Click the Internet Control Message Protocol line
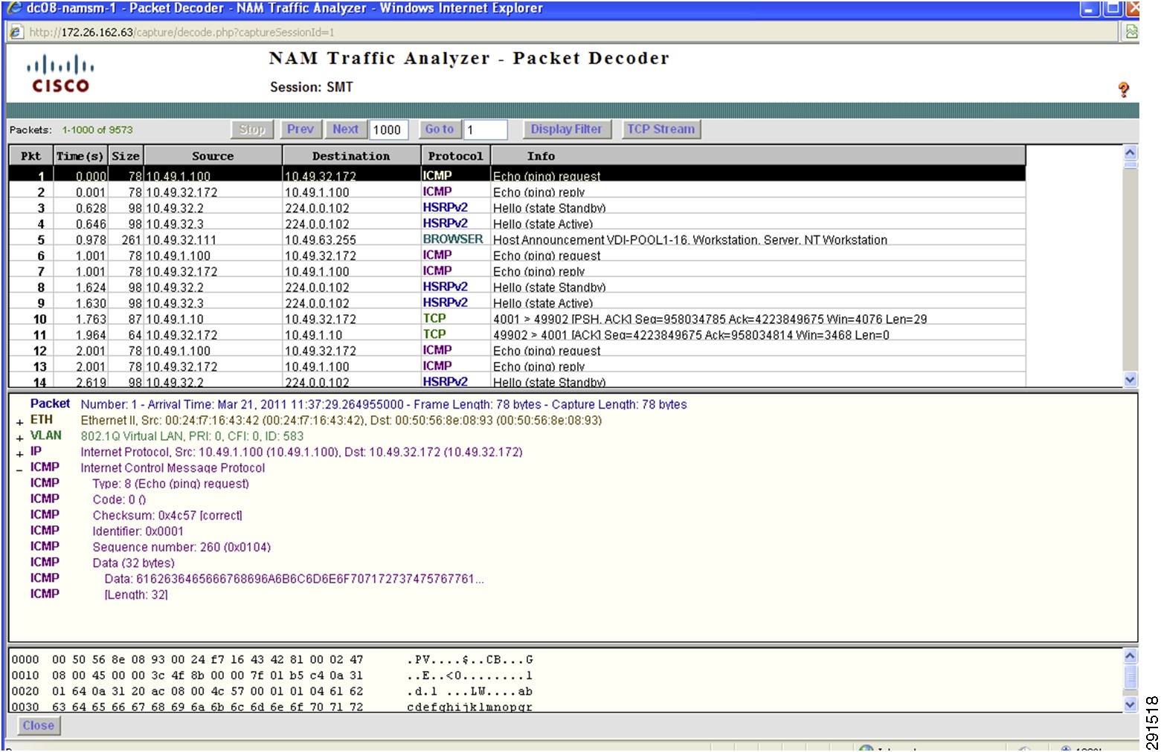This screenshot has width=1161, height=752. 173,468
